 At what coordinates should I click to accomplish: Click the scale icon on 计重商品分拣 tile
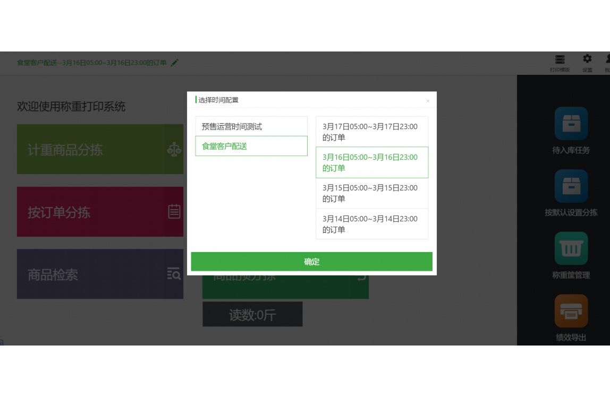tap(174, 150)
